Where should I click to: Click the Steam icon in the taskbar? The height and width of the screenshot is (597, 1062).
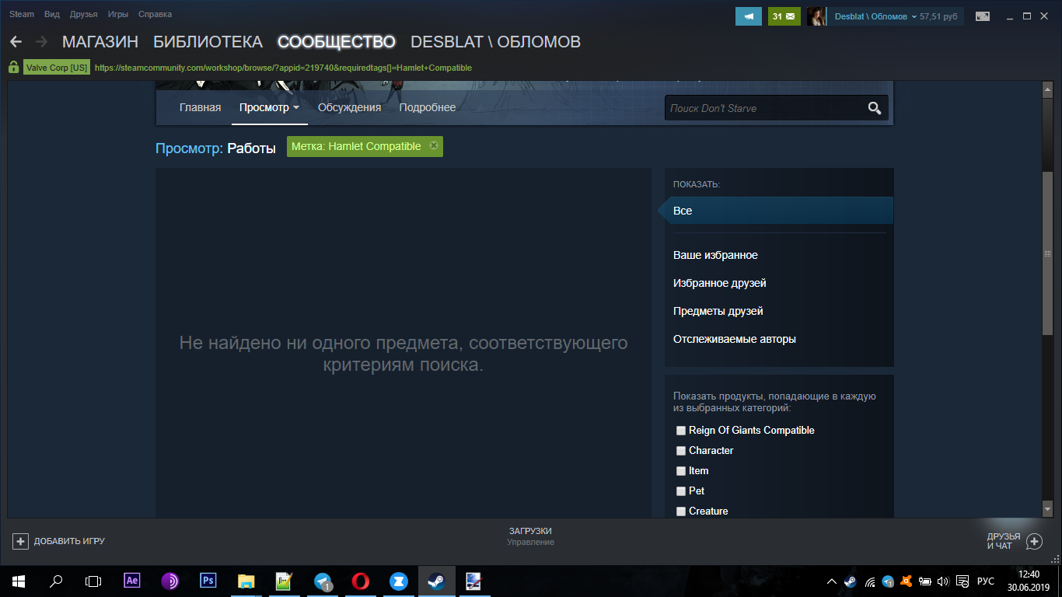point(435,581)
